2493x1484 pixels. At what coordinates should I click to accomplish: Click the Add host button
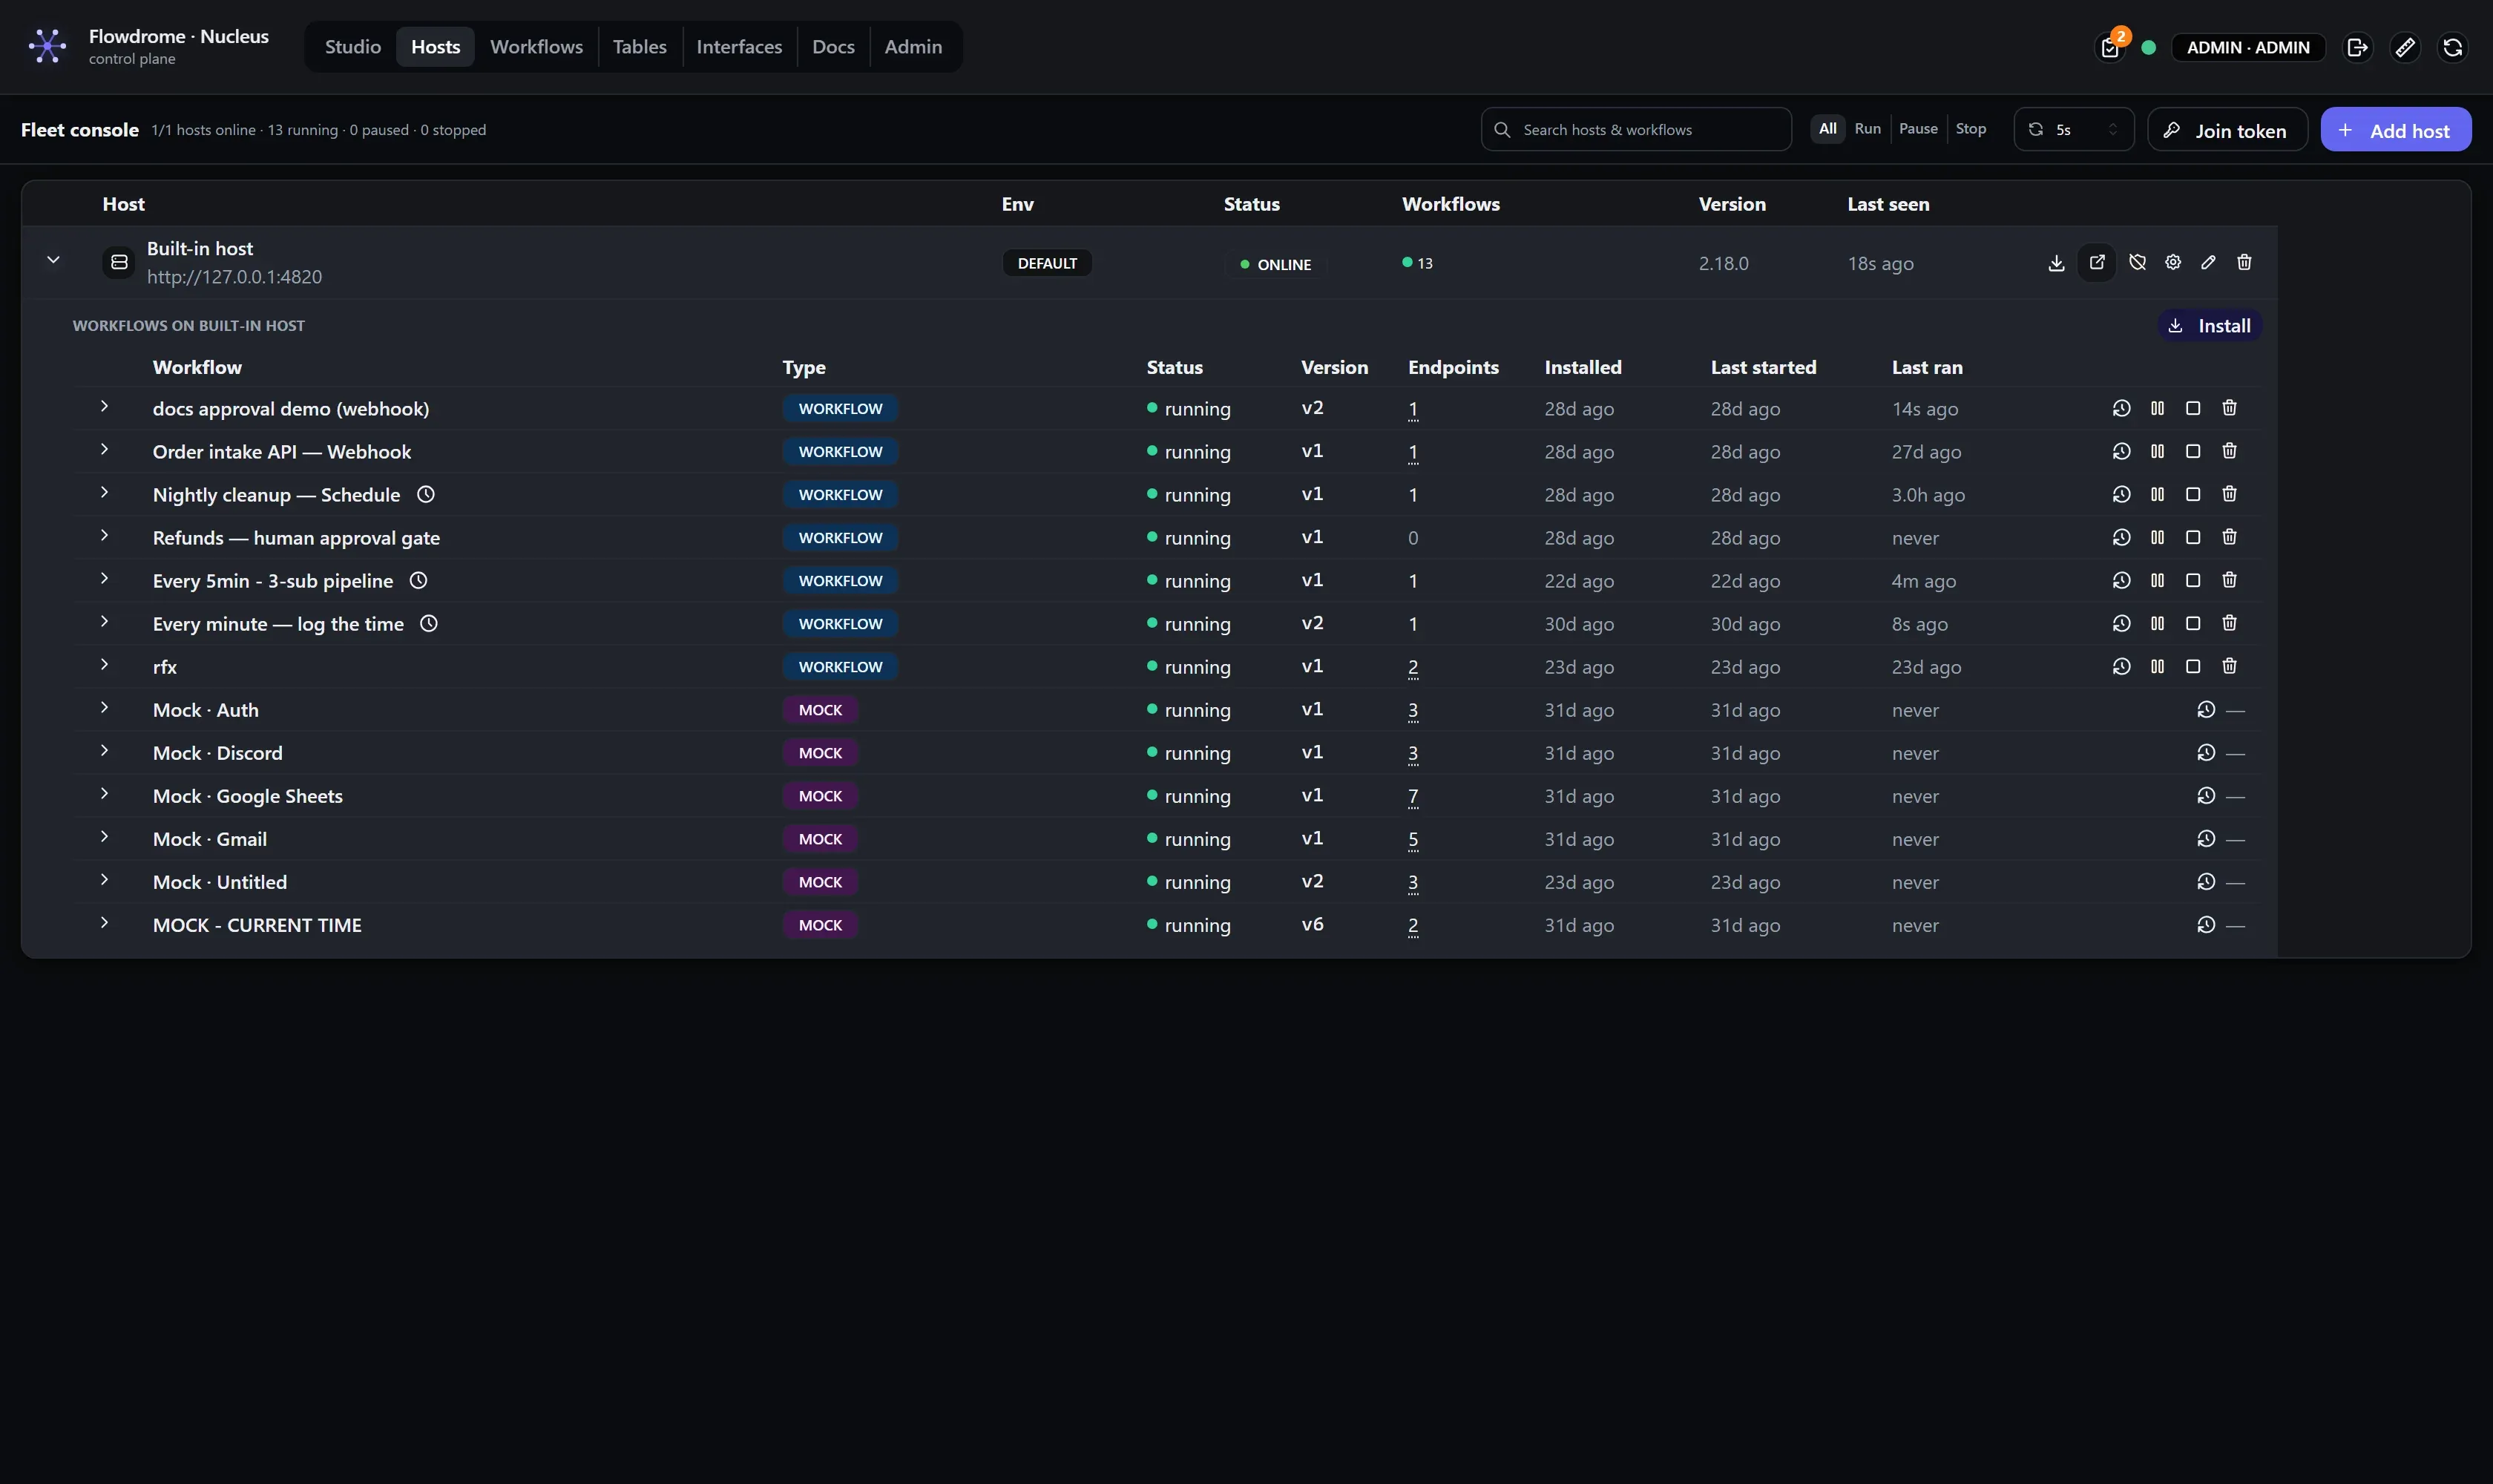click(x=2395, y=130)
